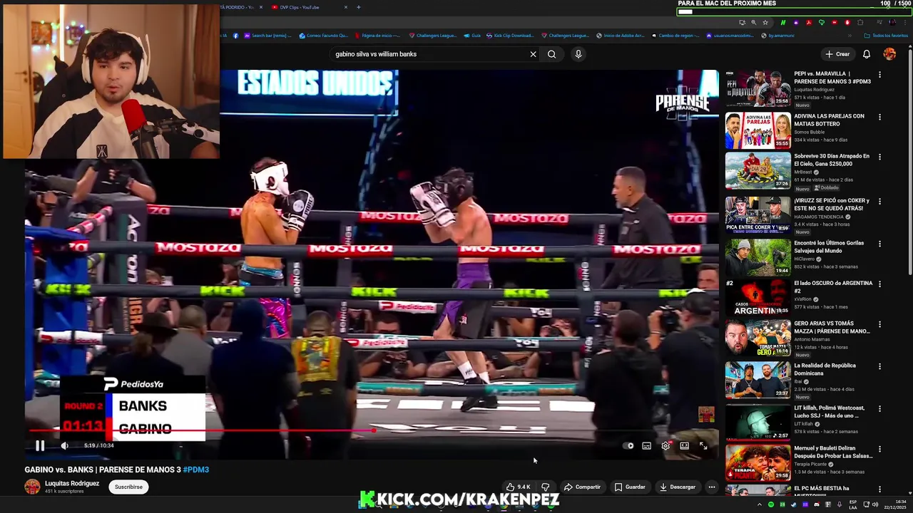Toggle subtitles in the video player
Viewport: 913px width, 513px height.
646,446
